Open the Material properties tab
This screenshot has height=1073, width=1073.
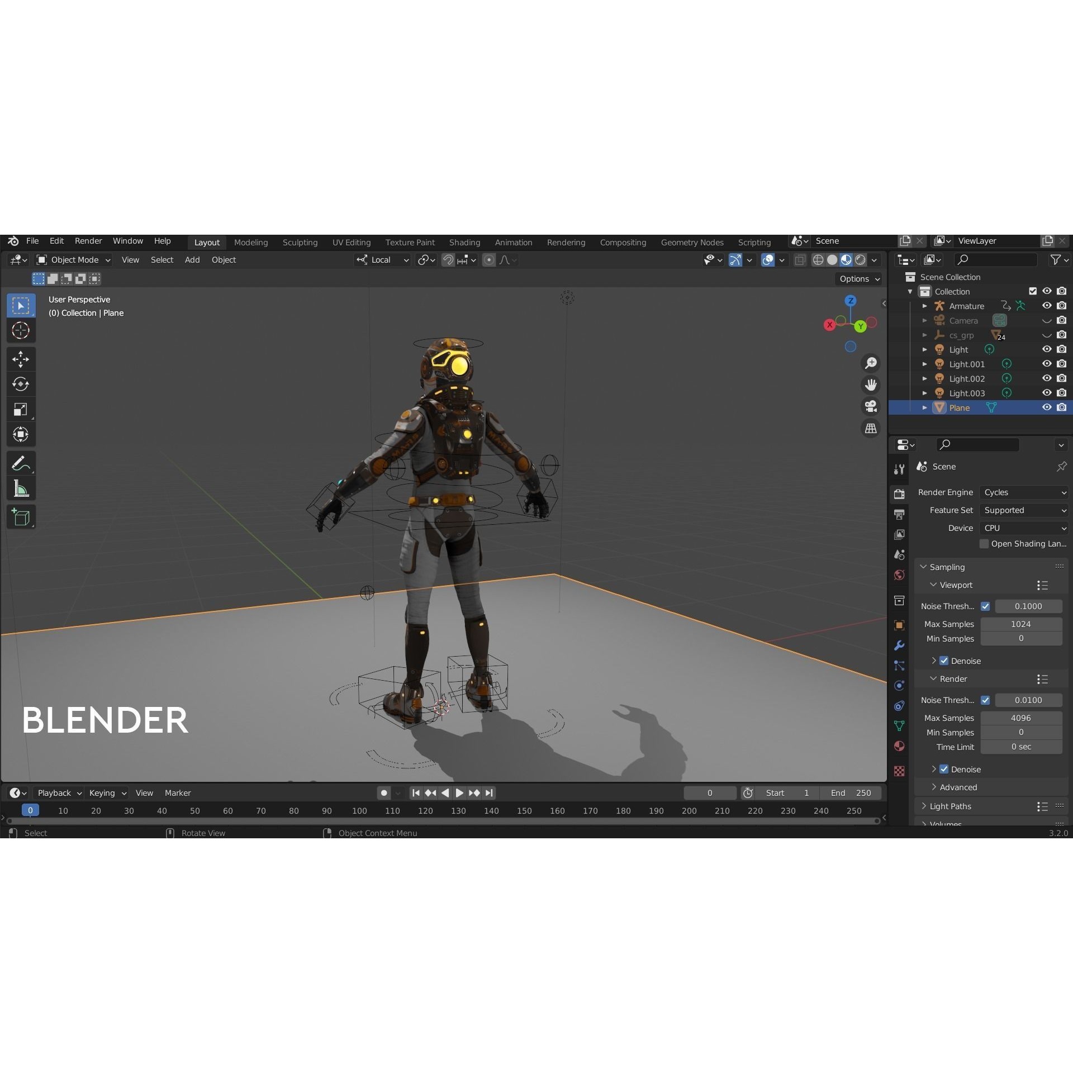[899, 746]
